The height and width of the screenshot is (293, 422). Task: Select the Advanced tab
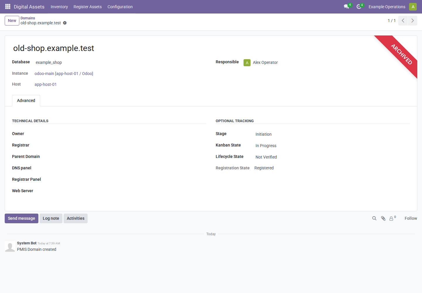[26, 100]
